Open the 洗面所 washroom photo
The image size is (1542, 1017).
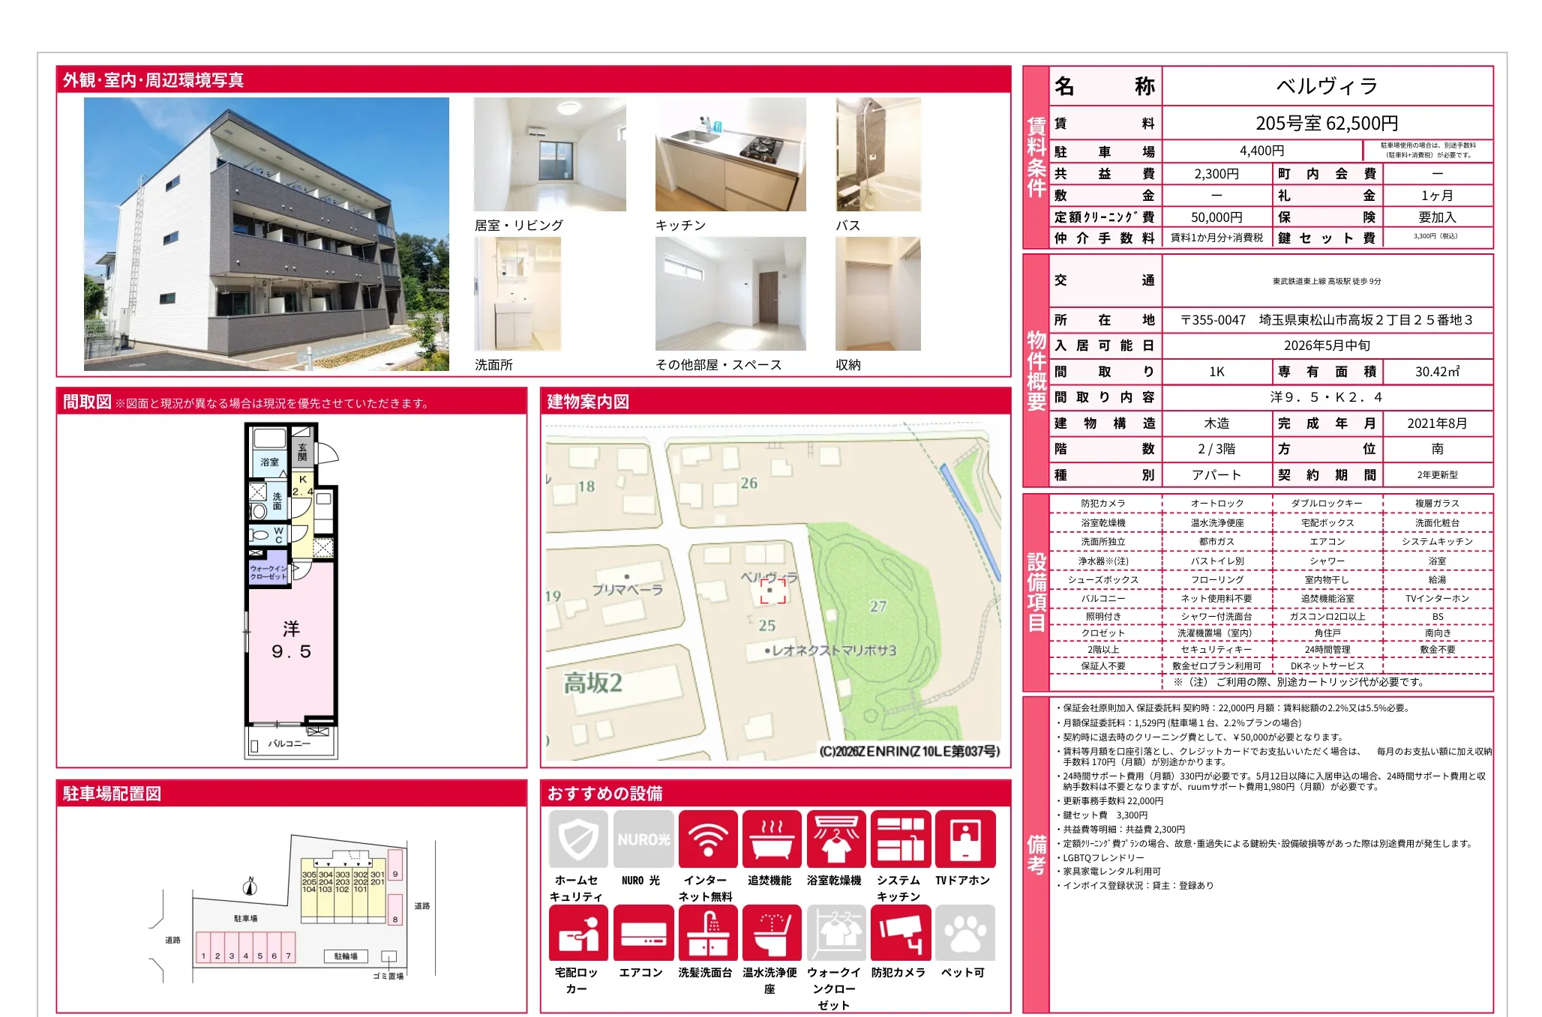click(x=517, y=294)
